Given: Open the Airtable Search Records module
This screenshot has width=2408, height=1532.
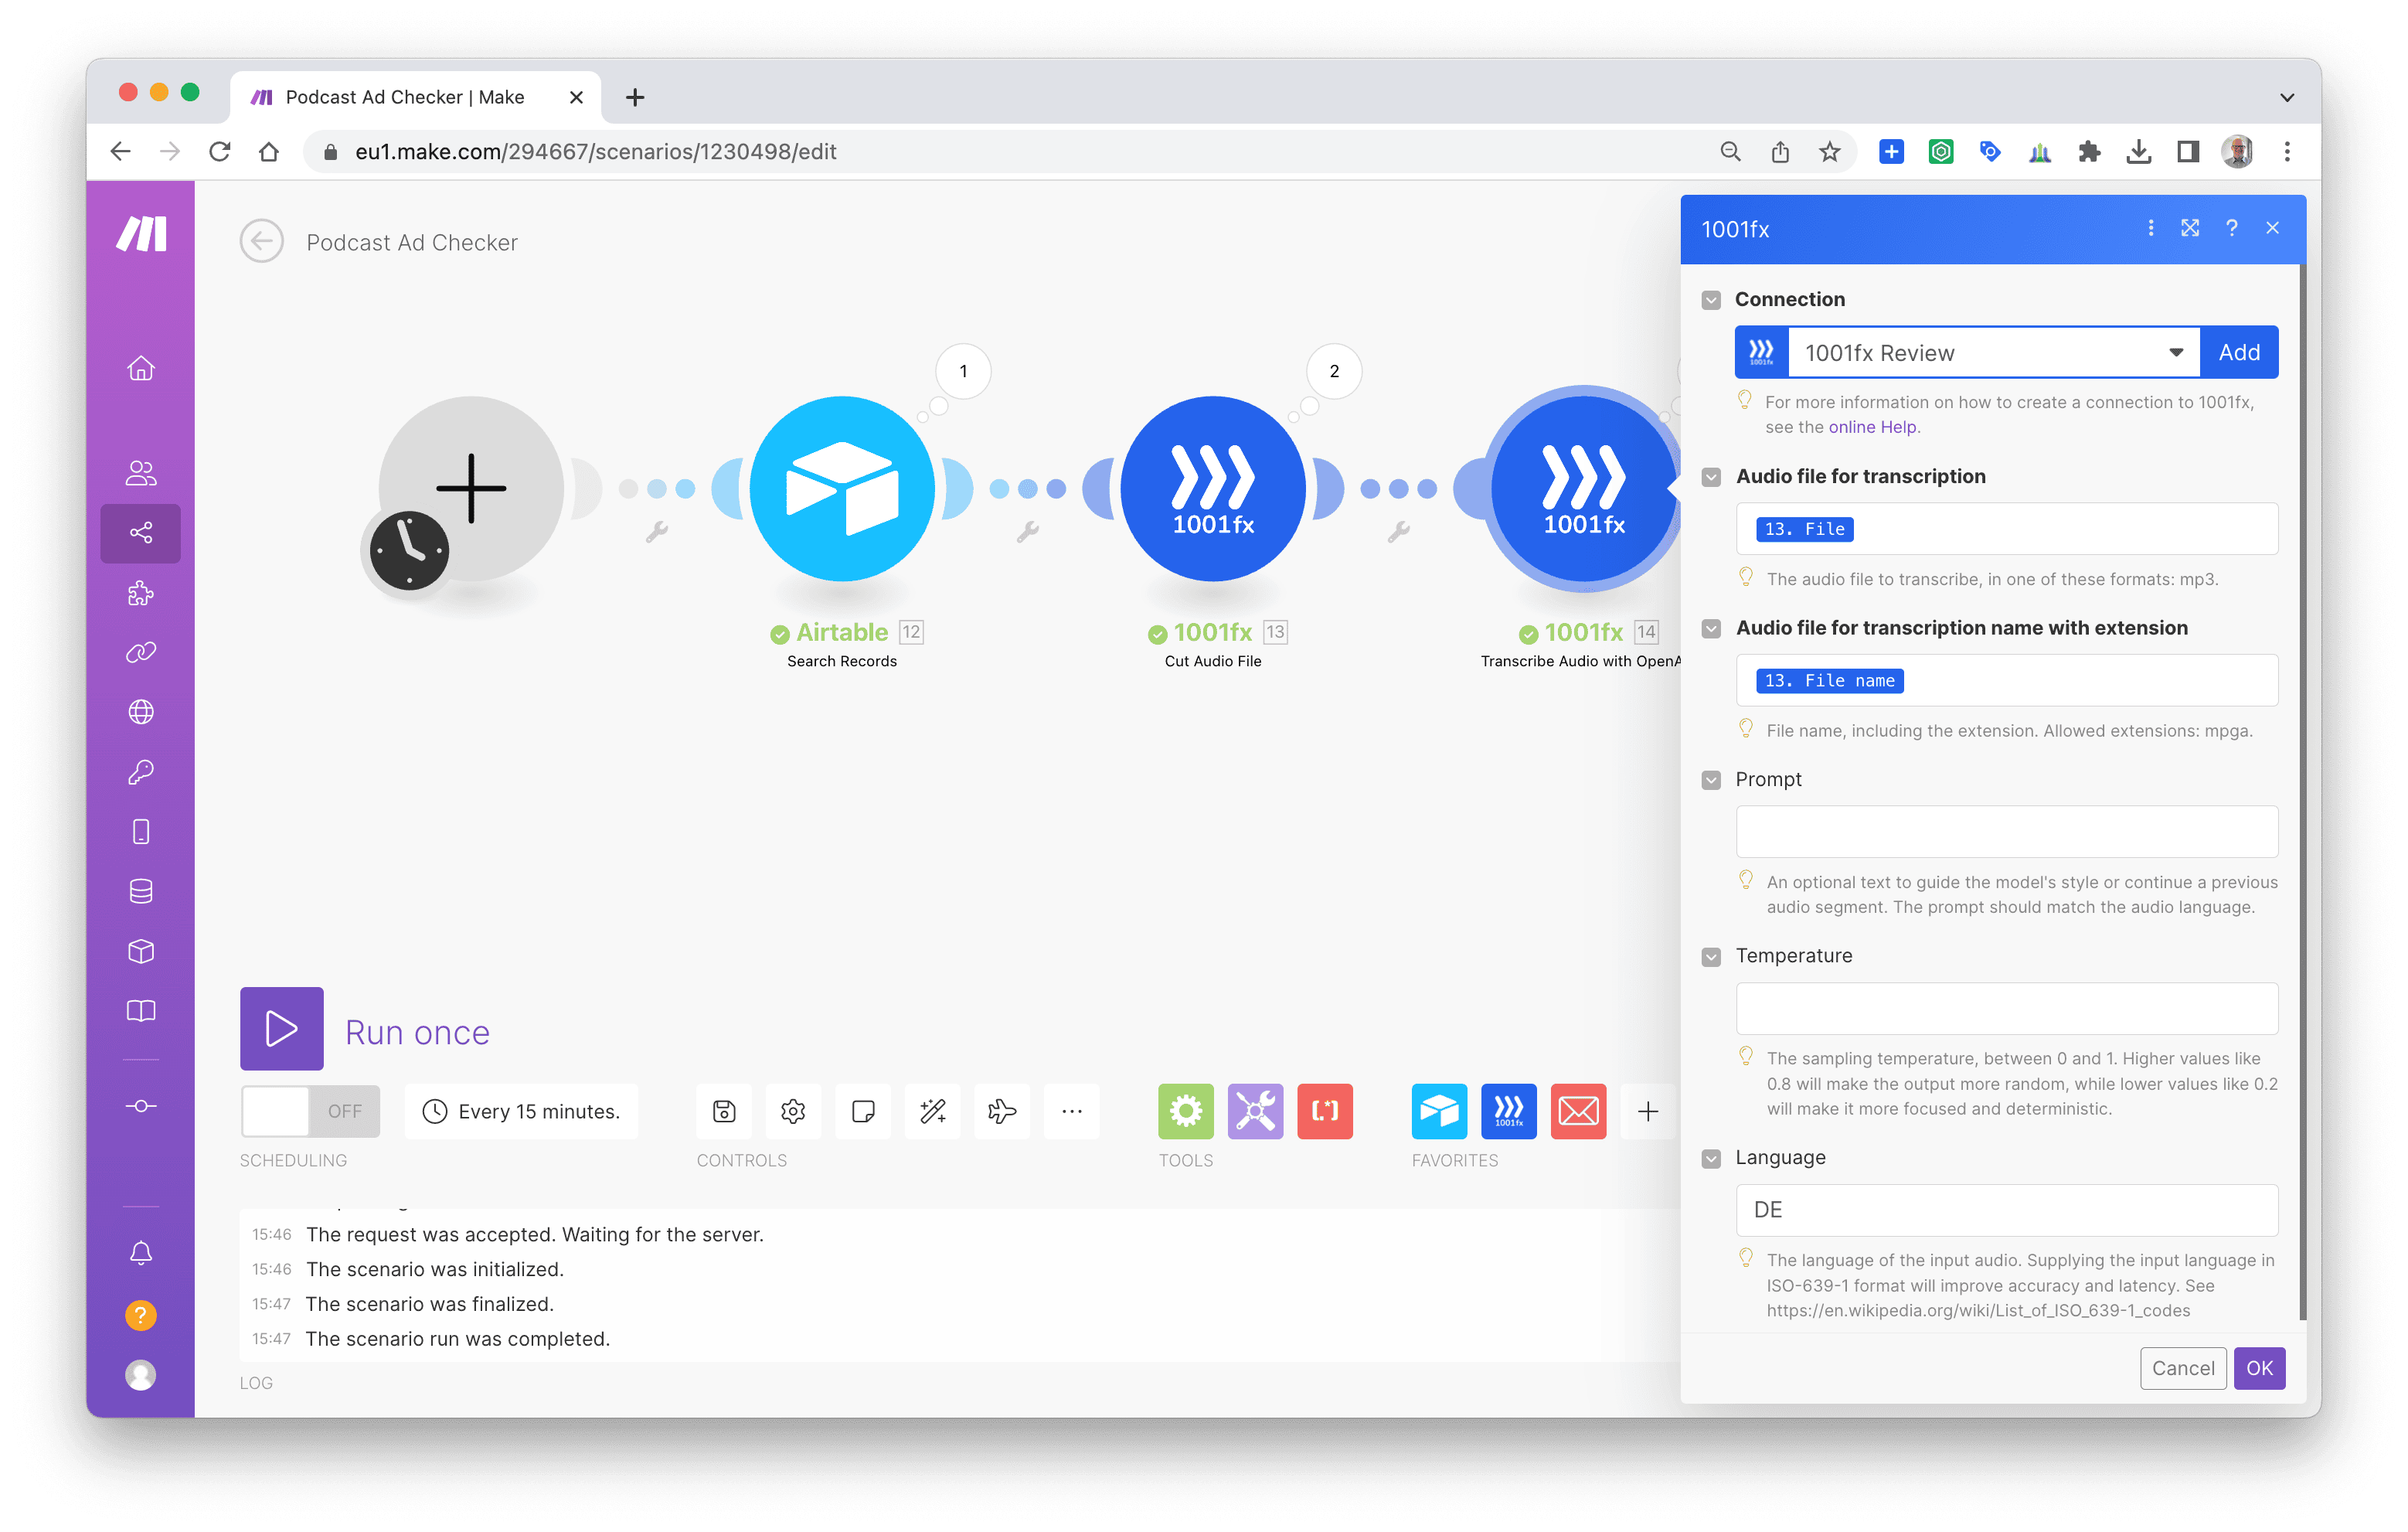Looking at the screenshot, I should click(x=841, y=489).
